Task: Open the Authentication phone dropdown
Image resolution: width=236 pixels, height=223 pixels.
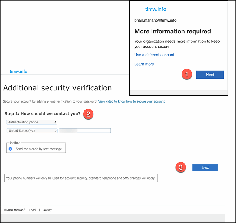Action: click(32, 122)
